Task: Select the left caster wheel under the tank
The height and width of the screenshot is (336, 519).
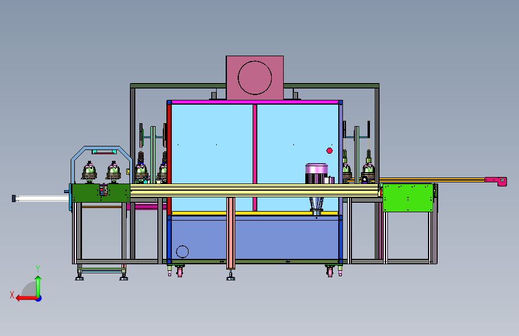Action: click(x=180, y=272)
